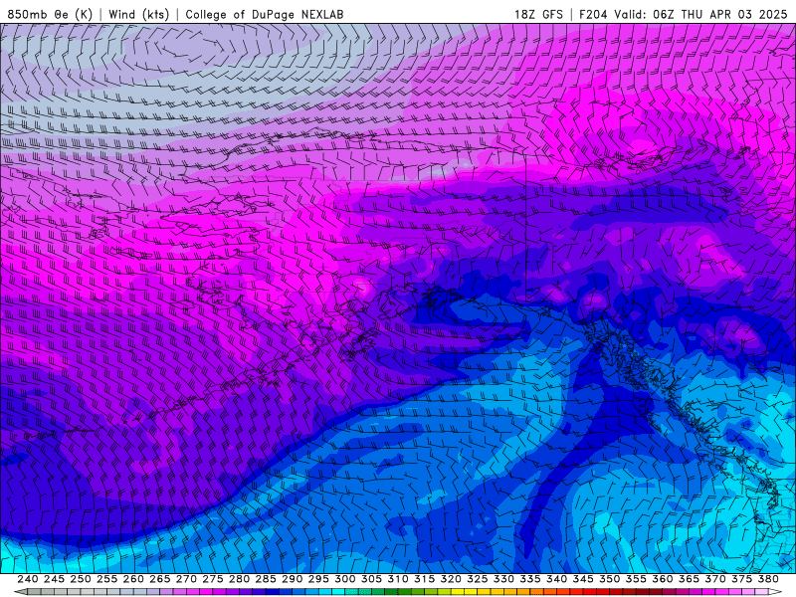Click the 345 value on the color scale

583,579
